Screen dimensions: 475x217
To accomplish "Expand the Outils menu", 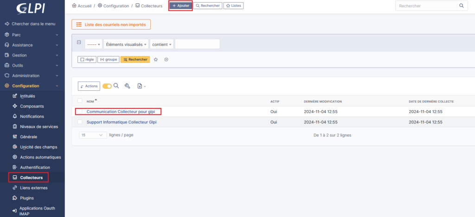I will click(x=32, y=65).
